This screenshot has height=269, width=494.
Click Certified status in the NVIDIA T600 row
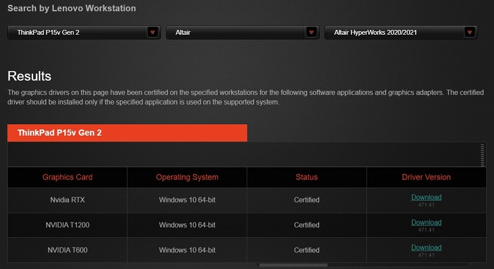307,250
